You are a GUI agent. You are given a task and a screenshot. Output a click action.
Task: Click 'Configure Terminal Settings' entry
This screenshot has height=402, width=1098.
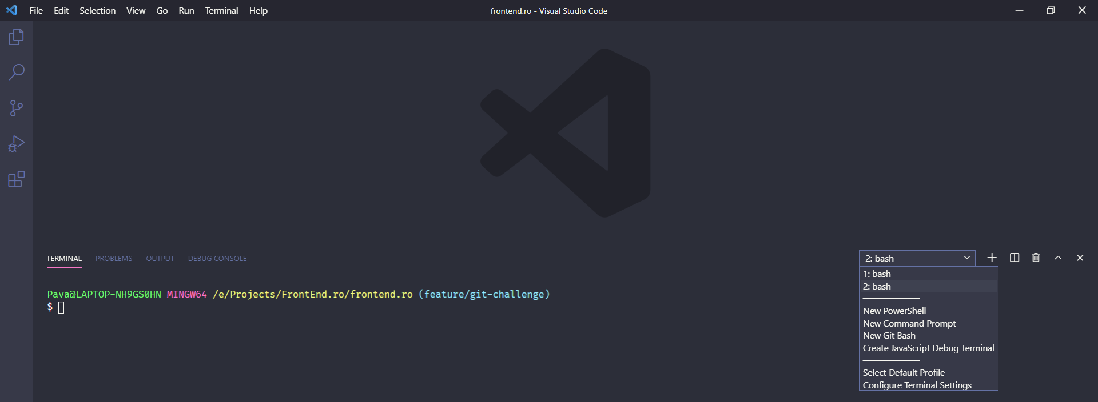[917, 385]
